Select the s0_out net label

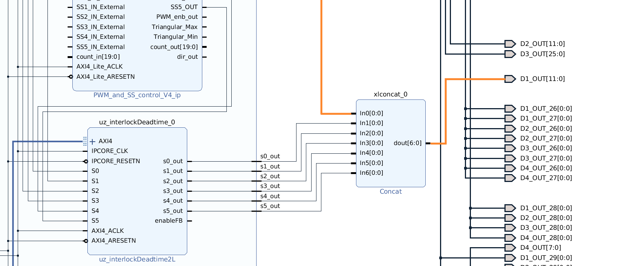[270, 156]
